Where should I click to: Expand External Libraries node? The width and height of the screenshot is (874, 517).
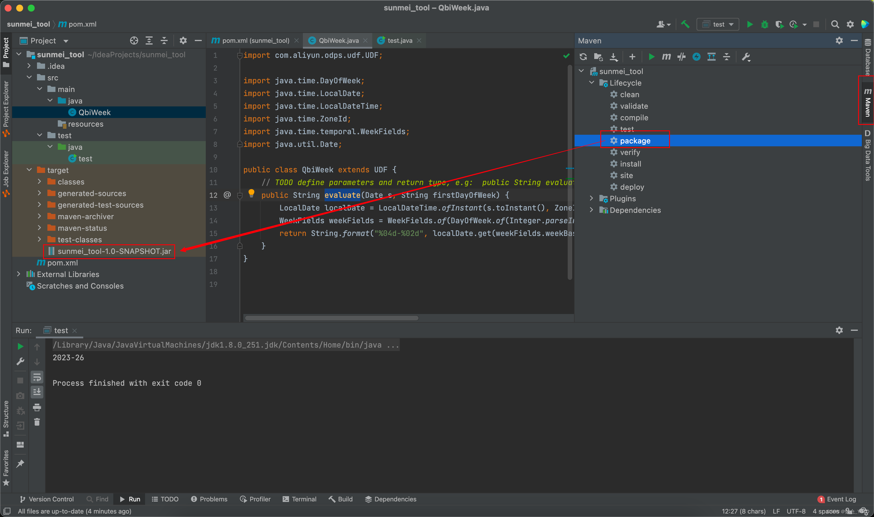(x=19, y=274)
